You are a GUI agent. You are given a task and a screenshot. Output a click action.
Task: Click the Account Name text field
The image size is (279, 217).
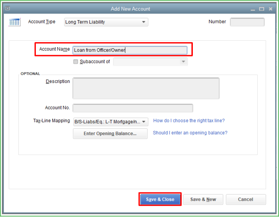click(x=130, y=50)
